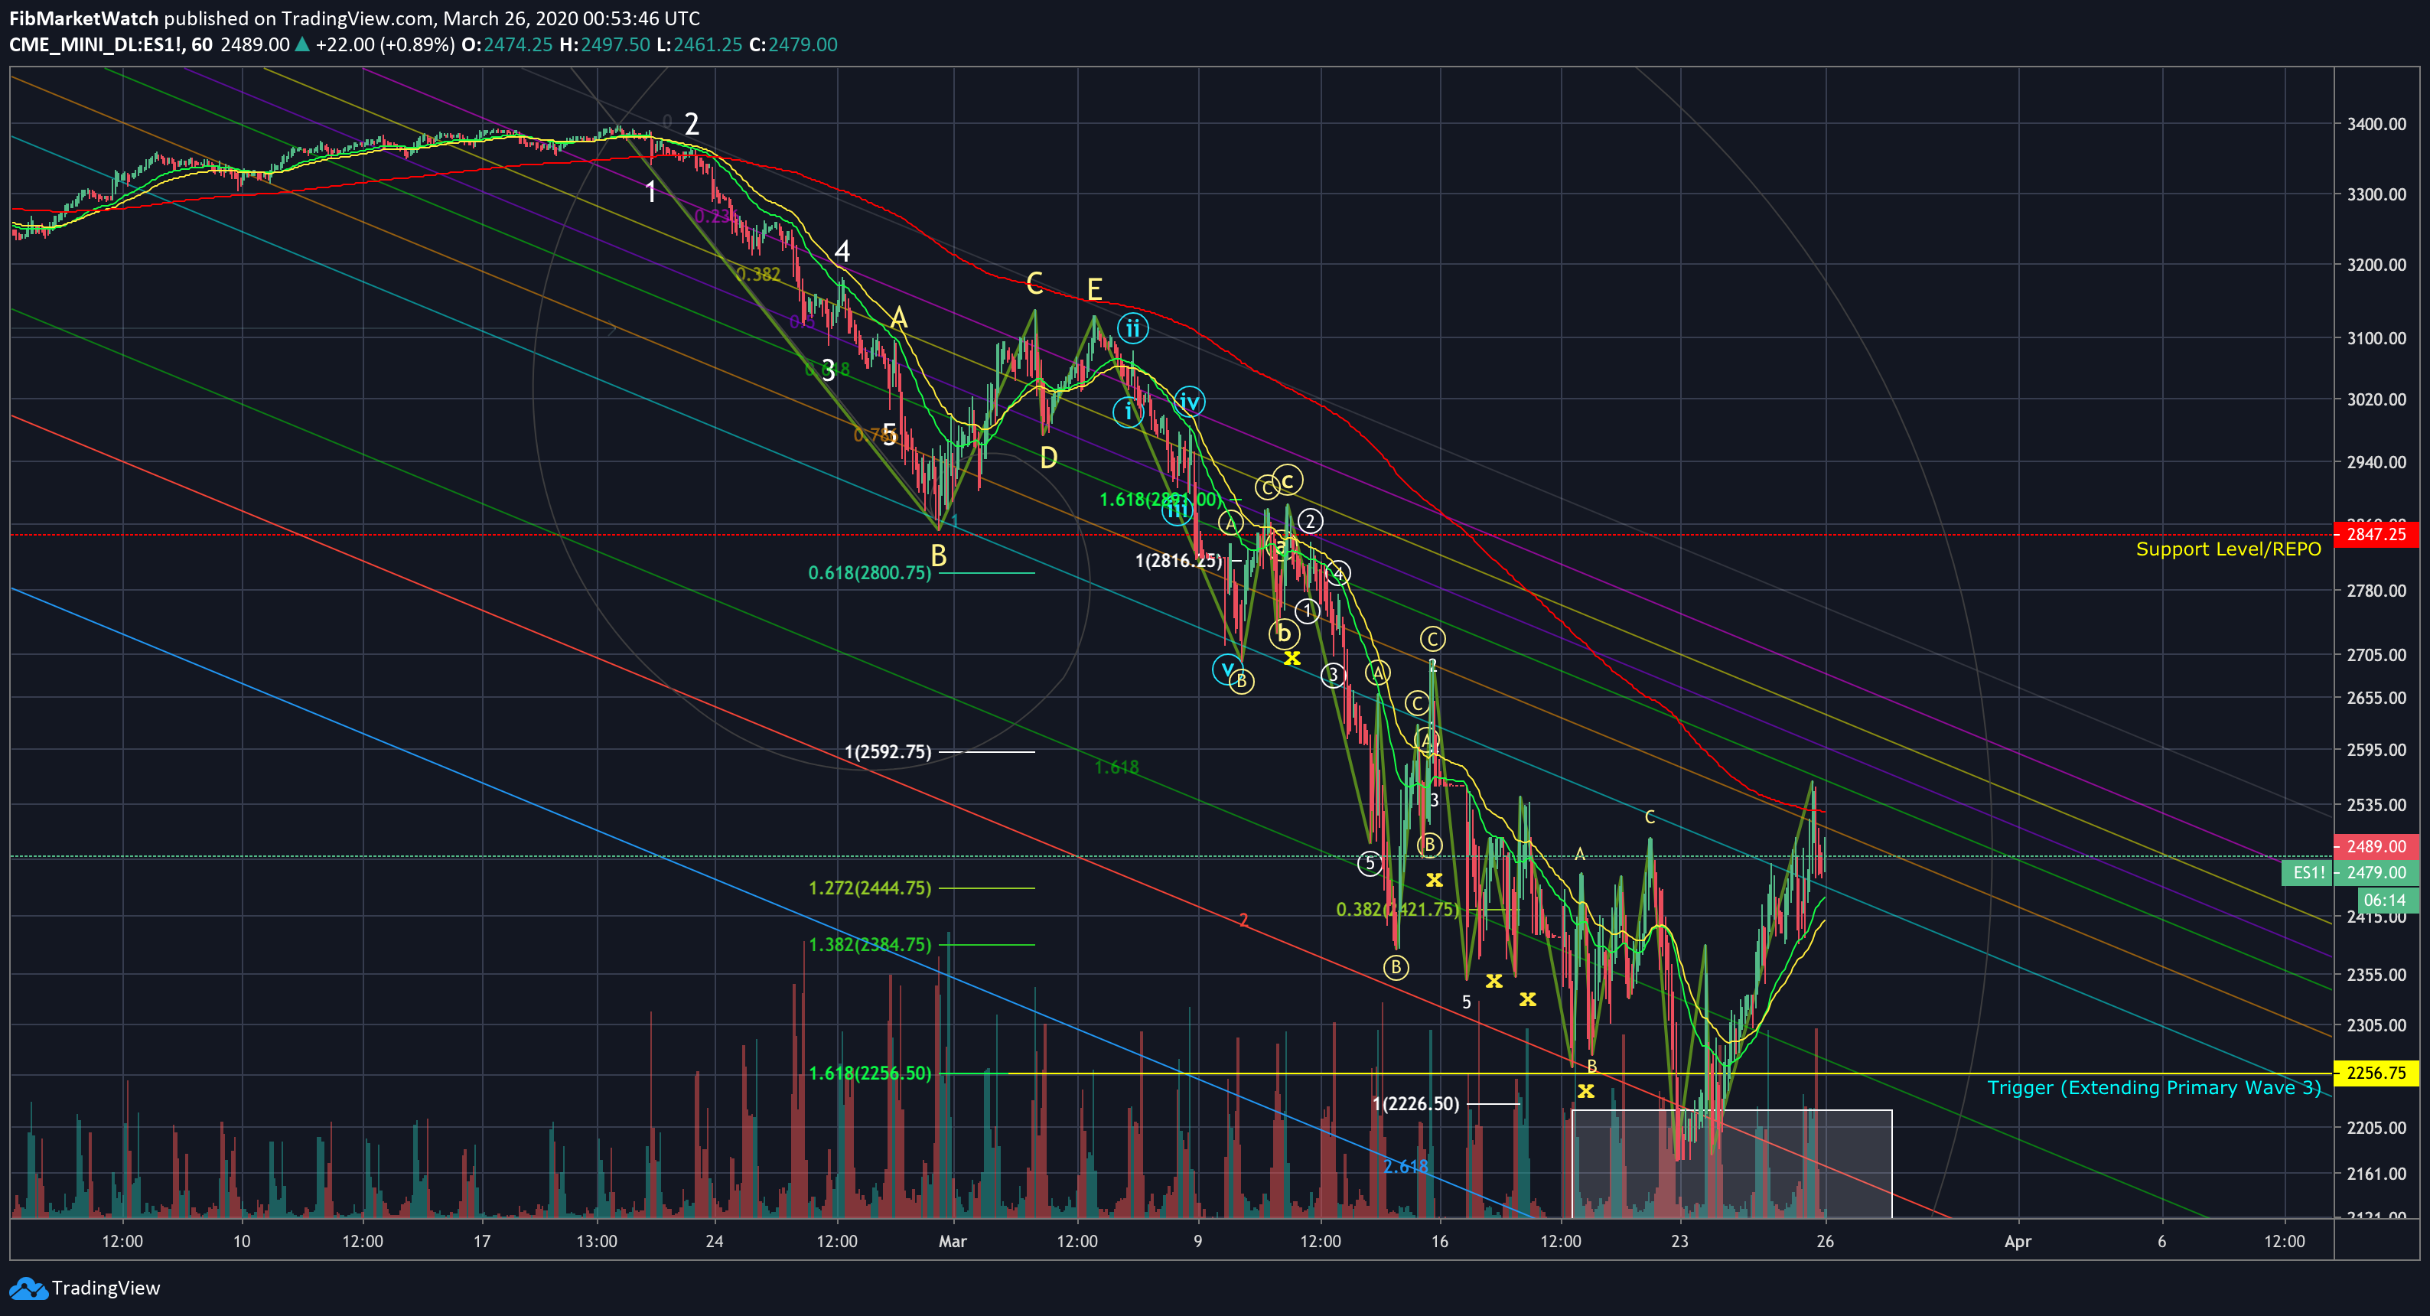Select the open value O:2474.25
Viewport: 2430px width, 1316px height.
pos(507,44)
